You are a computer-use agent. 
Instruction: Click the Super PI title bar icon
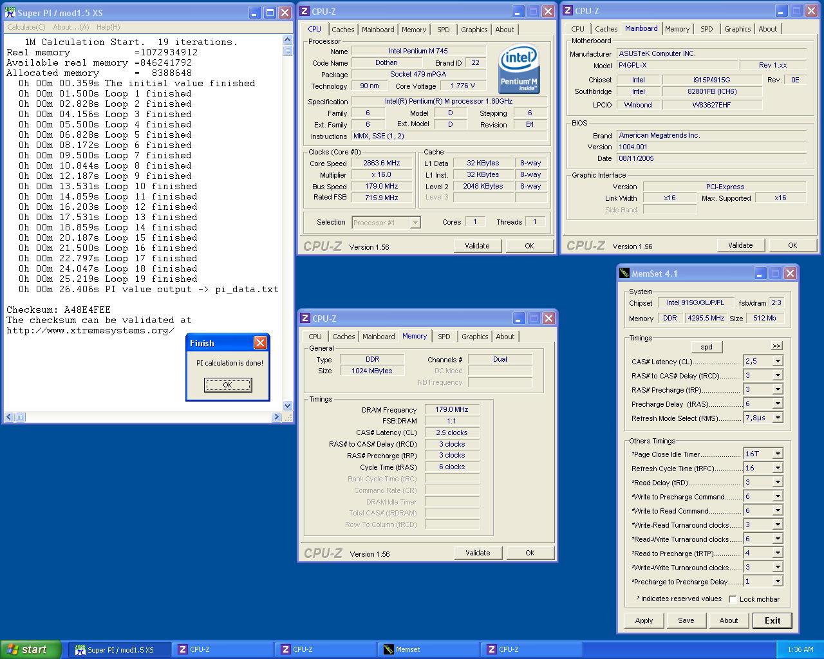pos(9,12)
